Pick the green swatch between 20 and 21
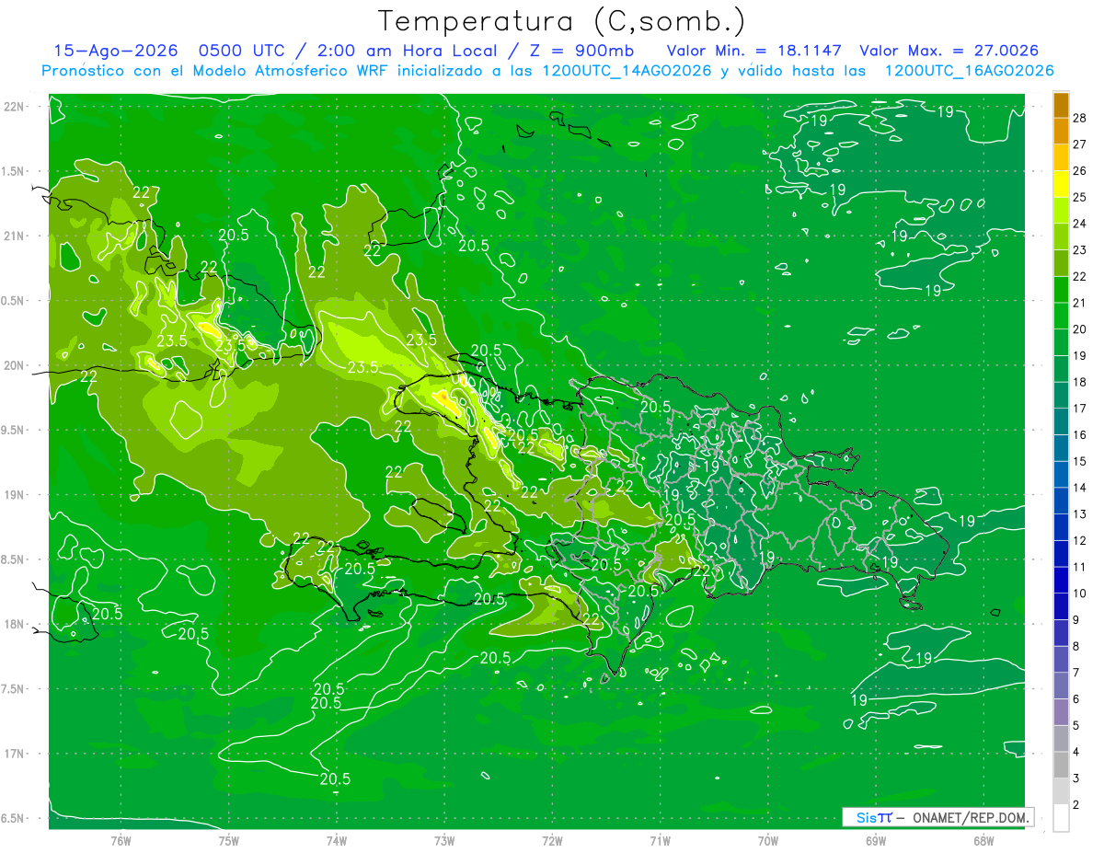 (x=1061, y=316)
